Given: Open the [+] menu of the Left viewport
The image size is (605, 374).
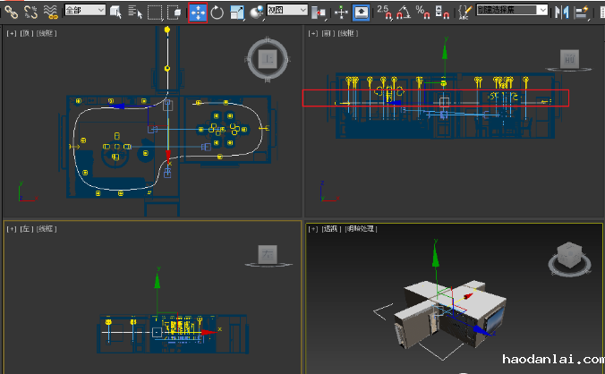Looking at the screenshot, I should point(12,229).
